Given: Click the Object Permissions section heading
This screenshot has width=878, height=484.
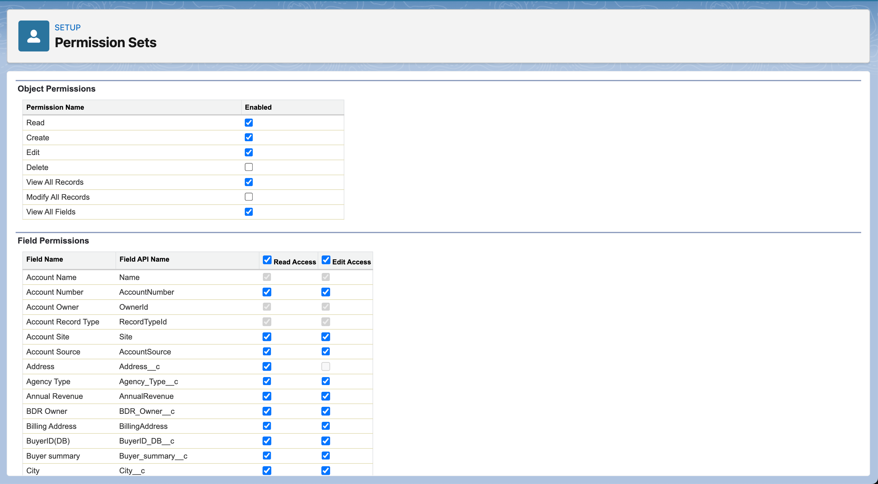Looking at the screenshot, I should 57,89.
